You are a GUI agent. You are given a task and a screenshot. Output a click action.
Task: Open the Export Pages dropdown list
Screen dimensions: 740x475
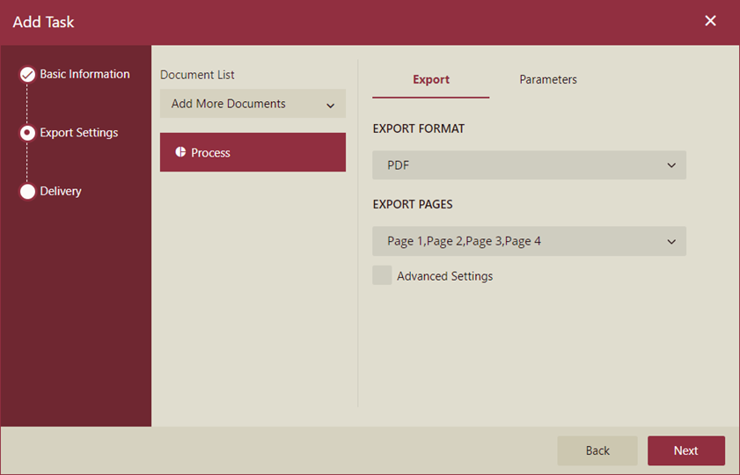pos(529,241)
